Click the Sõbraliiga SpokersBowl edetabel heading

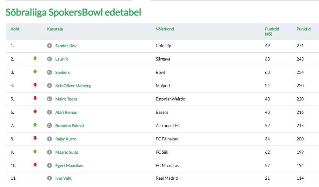coord(73,12)
